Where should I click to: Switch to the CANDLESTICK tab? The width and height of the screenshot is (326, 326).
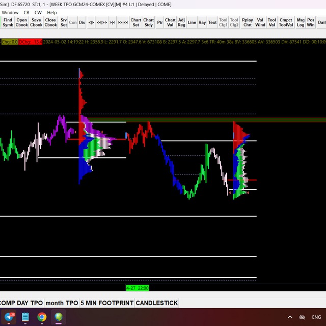157,303
